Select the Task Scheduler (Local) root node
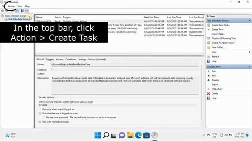 point(15,16)
